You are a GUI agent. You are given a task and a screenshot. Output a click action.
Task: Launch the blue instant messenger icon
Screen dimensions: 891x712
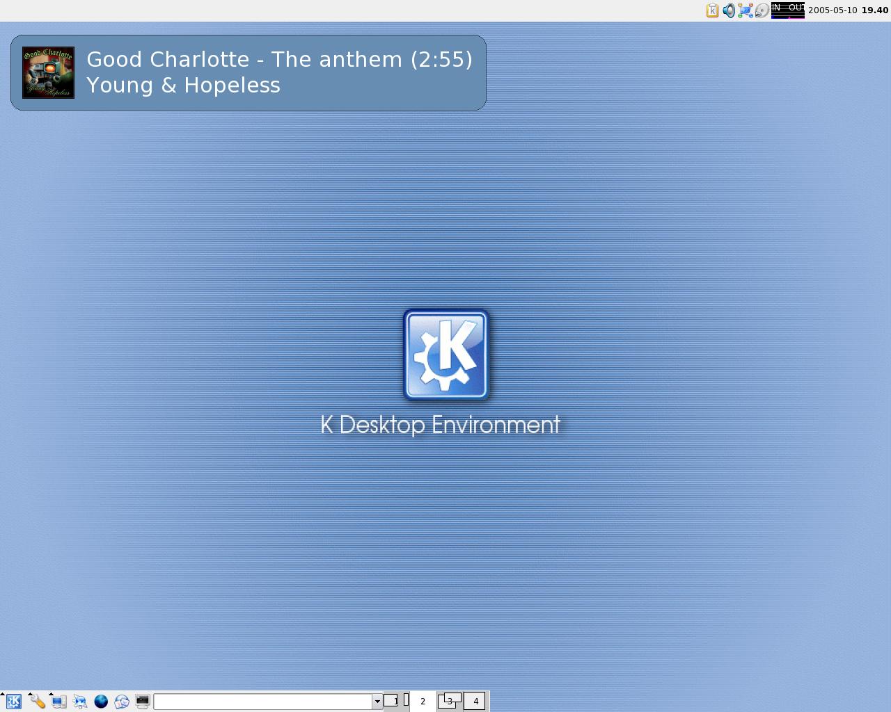tap(80, 702)
